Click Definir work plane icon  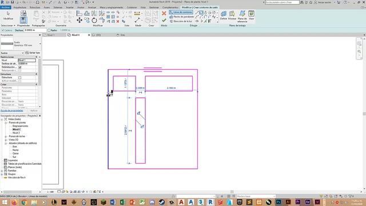click(224, 15)
